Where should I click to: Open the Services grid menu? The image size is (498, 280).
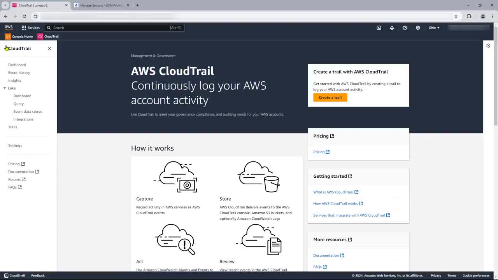(30, 28)
